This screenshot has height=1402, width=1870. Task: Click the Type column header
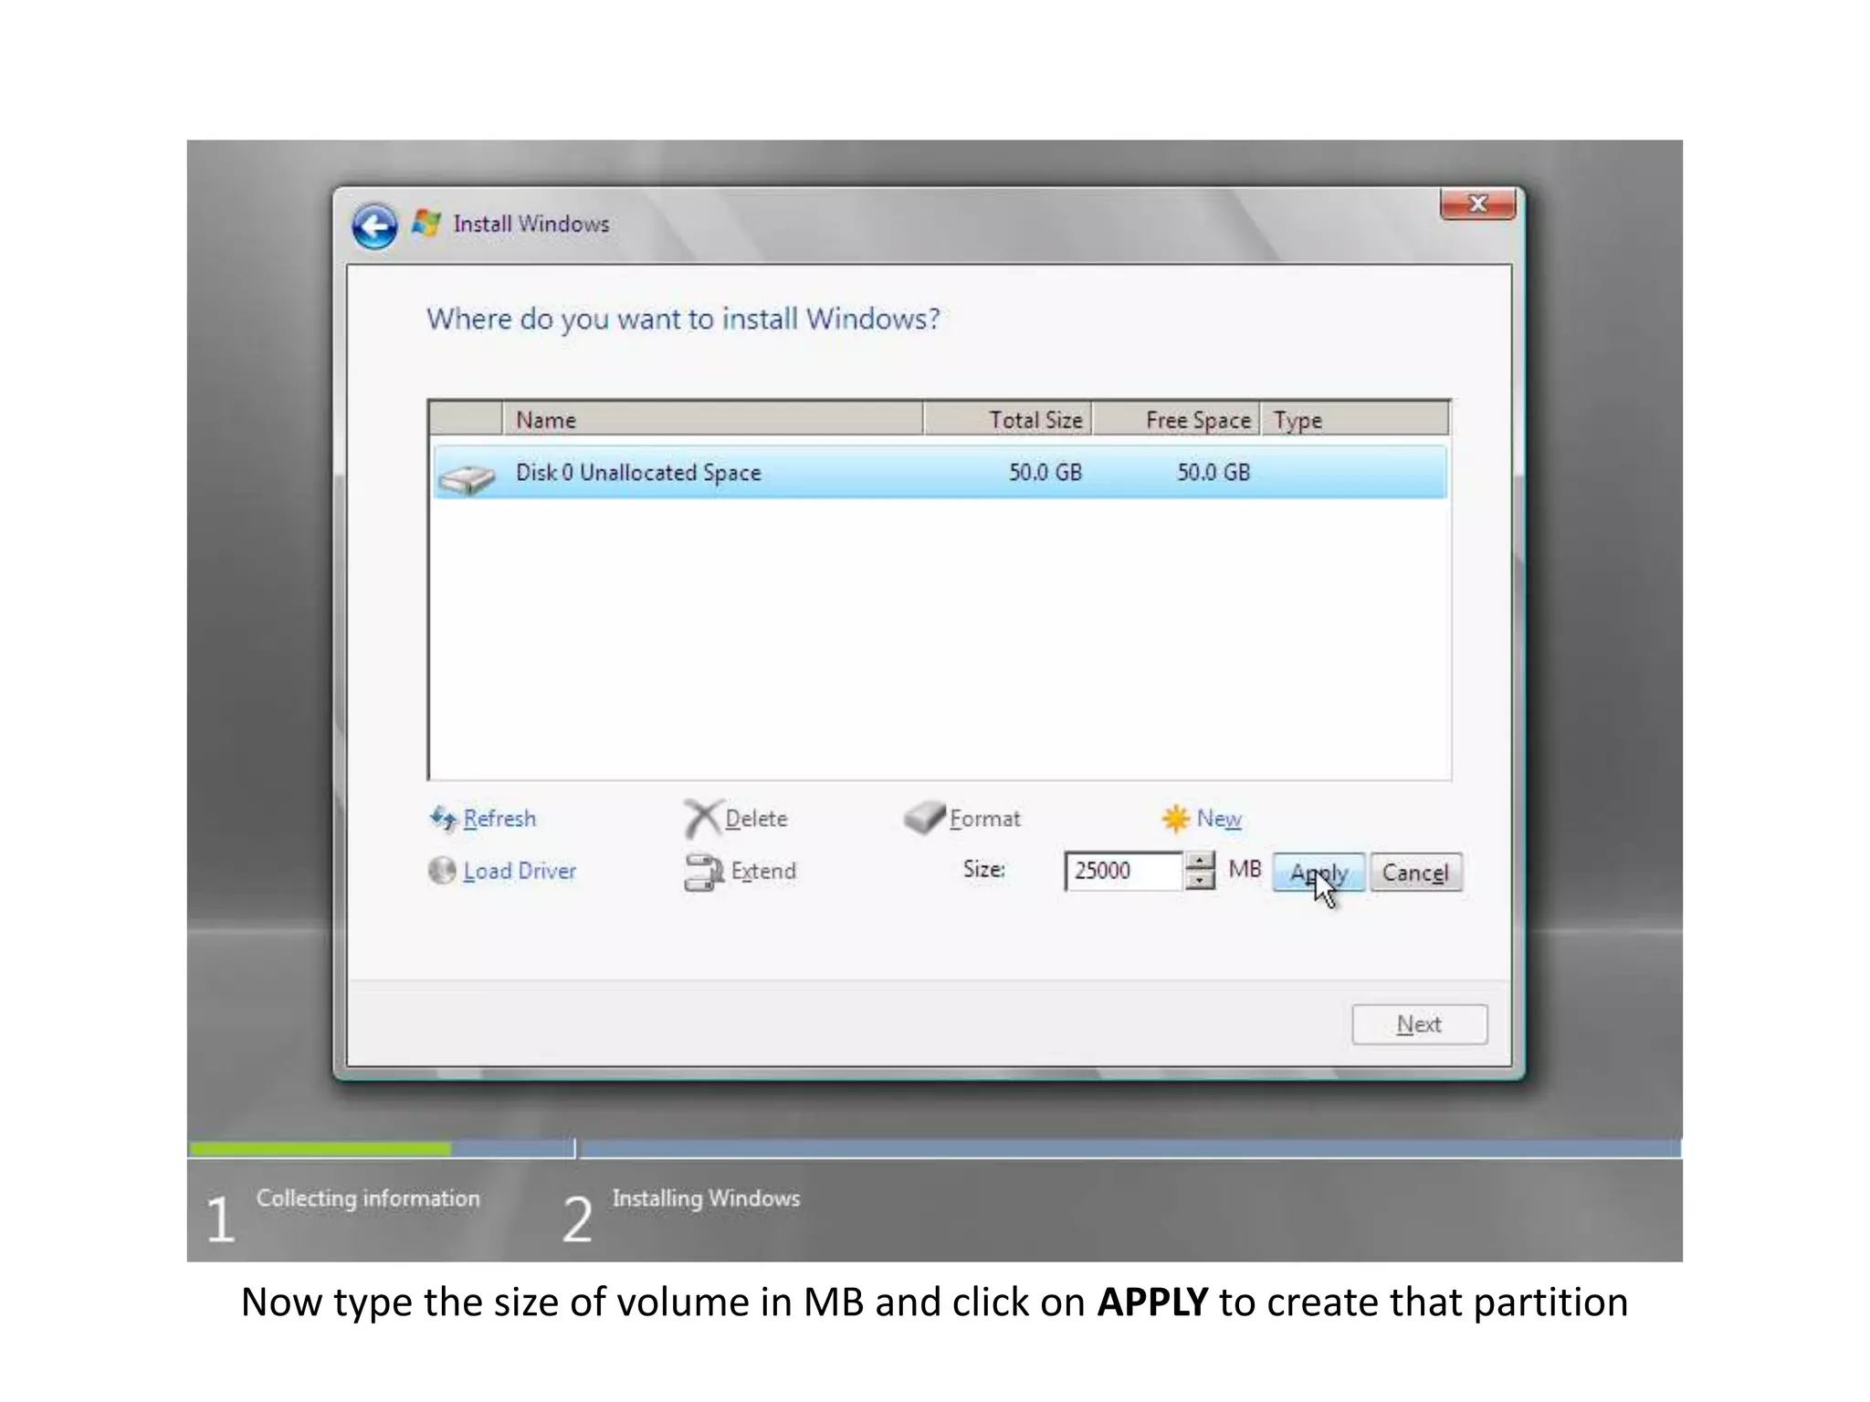pyautogui.click(x=1355, y=420)
